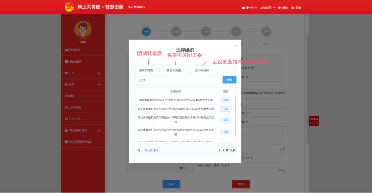Click the red 提交 button
This screenshot has width=372, height=193.
[241, 184]
